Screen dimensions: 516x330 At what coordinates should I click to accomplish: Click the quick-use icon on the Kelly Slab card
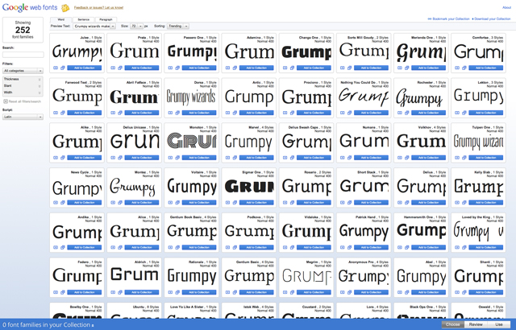click(457, 203)
